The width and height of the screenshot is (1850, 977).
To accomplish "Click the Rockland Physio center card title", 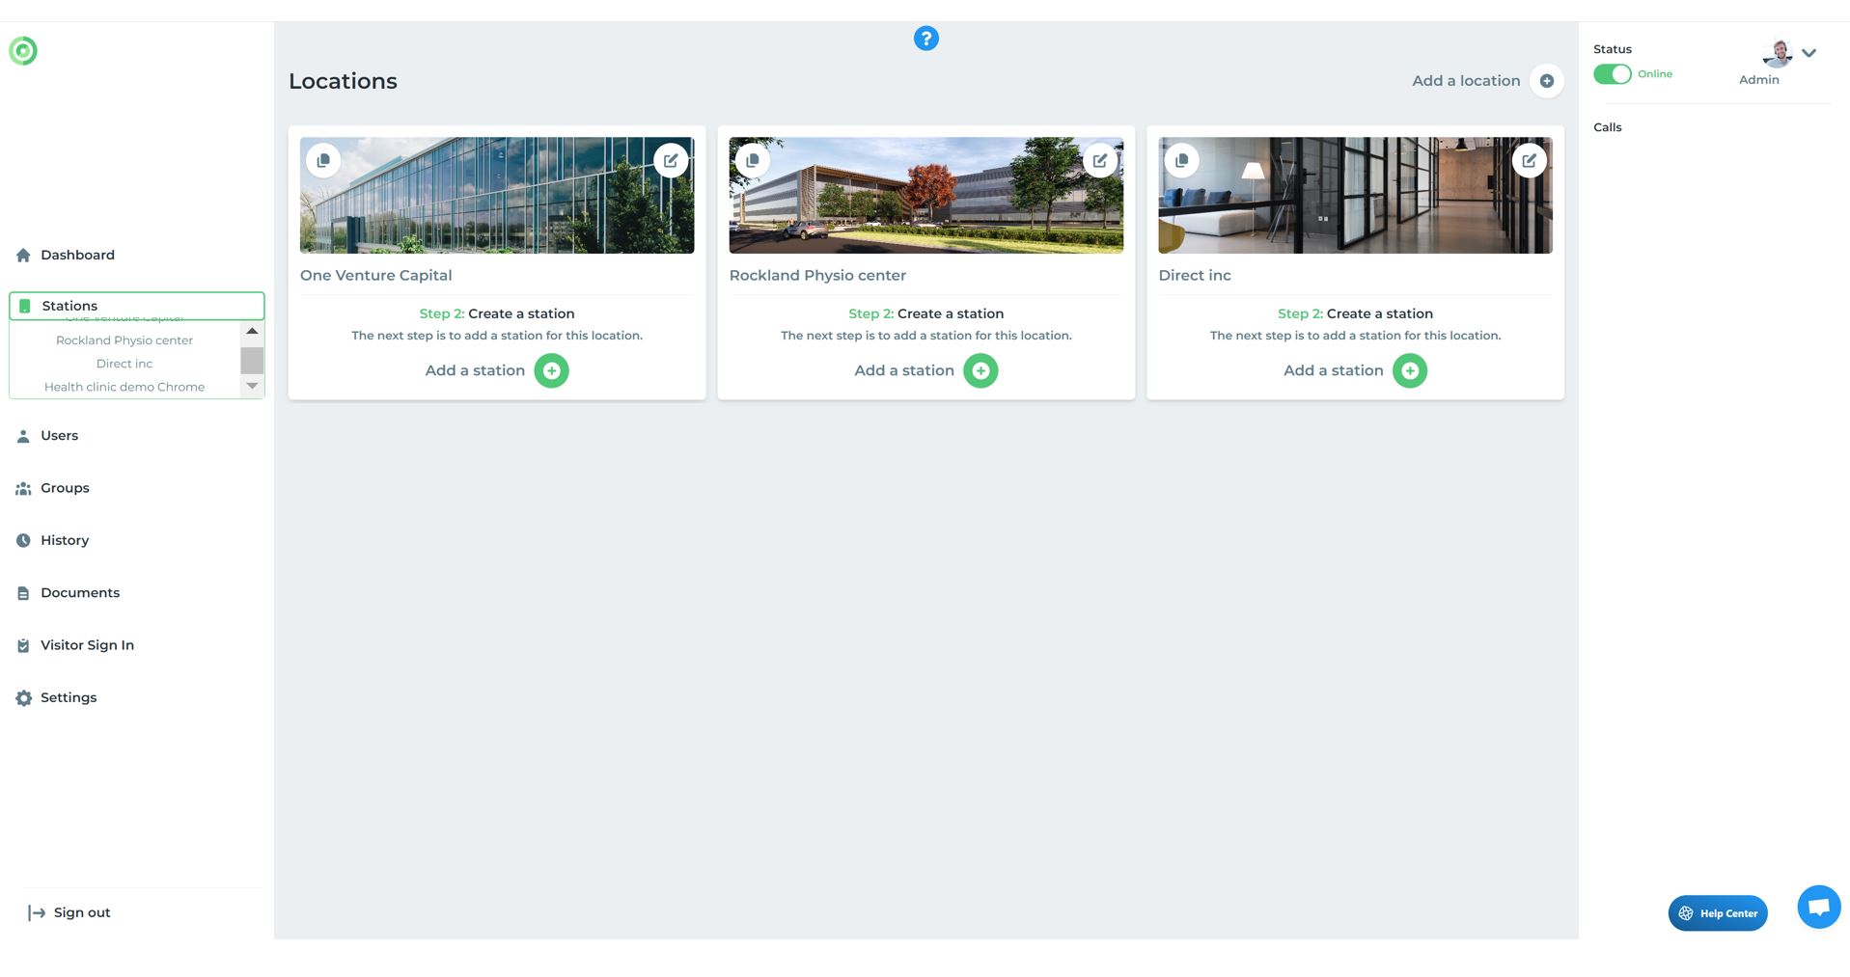I will point(817,276).
